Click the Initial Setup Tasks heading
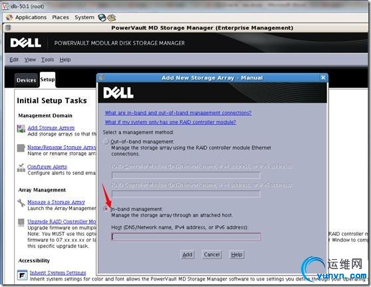 pos(52,100)
